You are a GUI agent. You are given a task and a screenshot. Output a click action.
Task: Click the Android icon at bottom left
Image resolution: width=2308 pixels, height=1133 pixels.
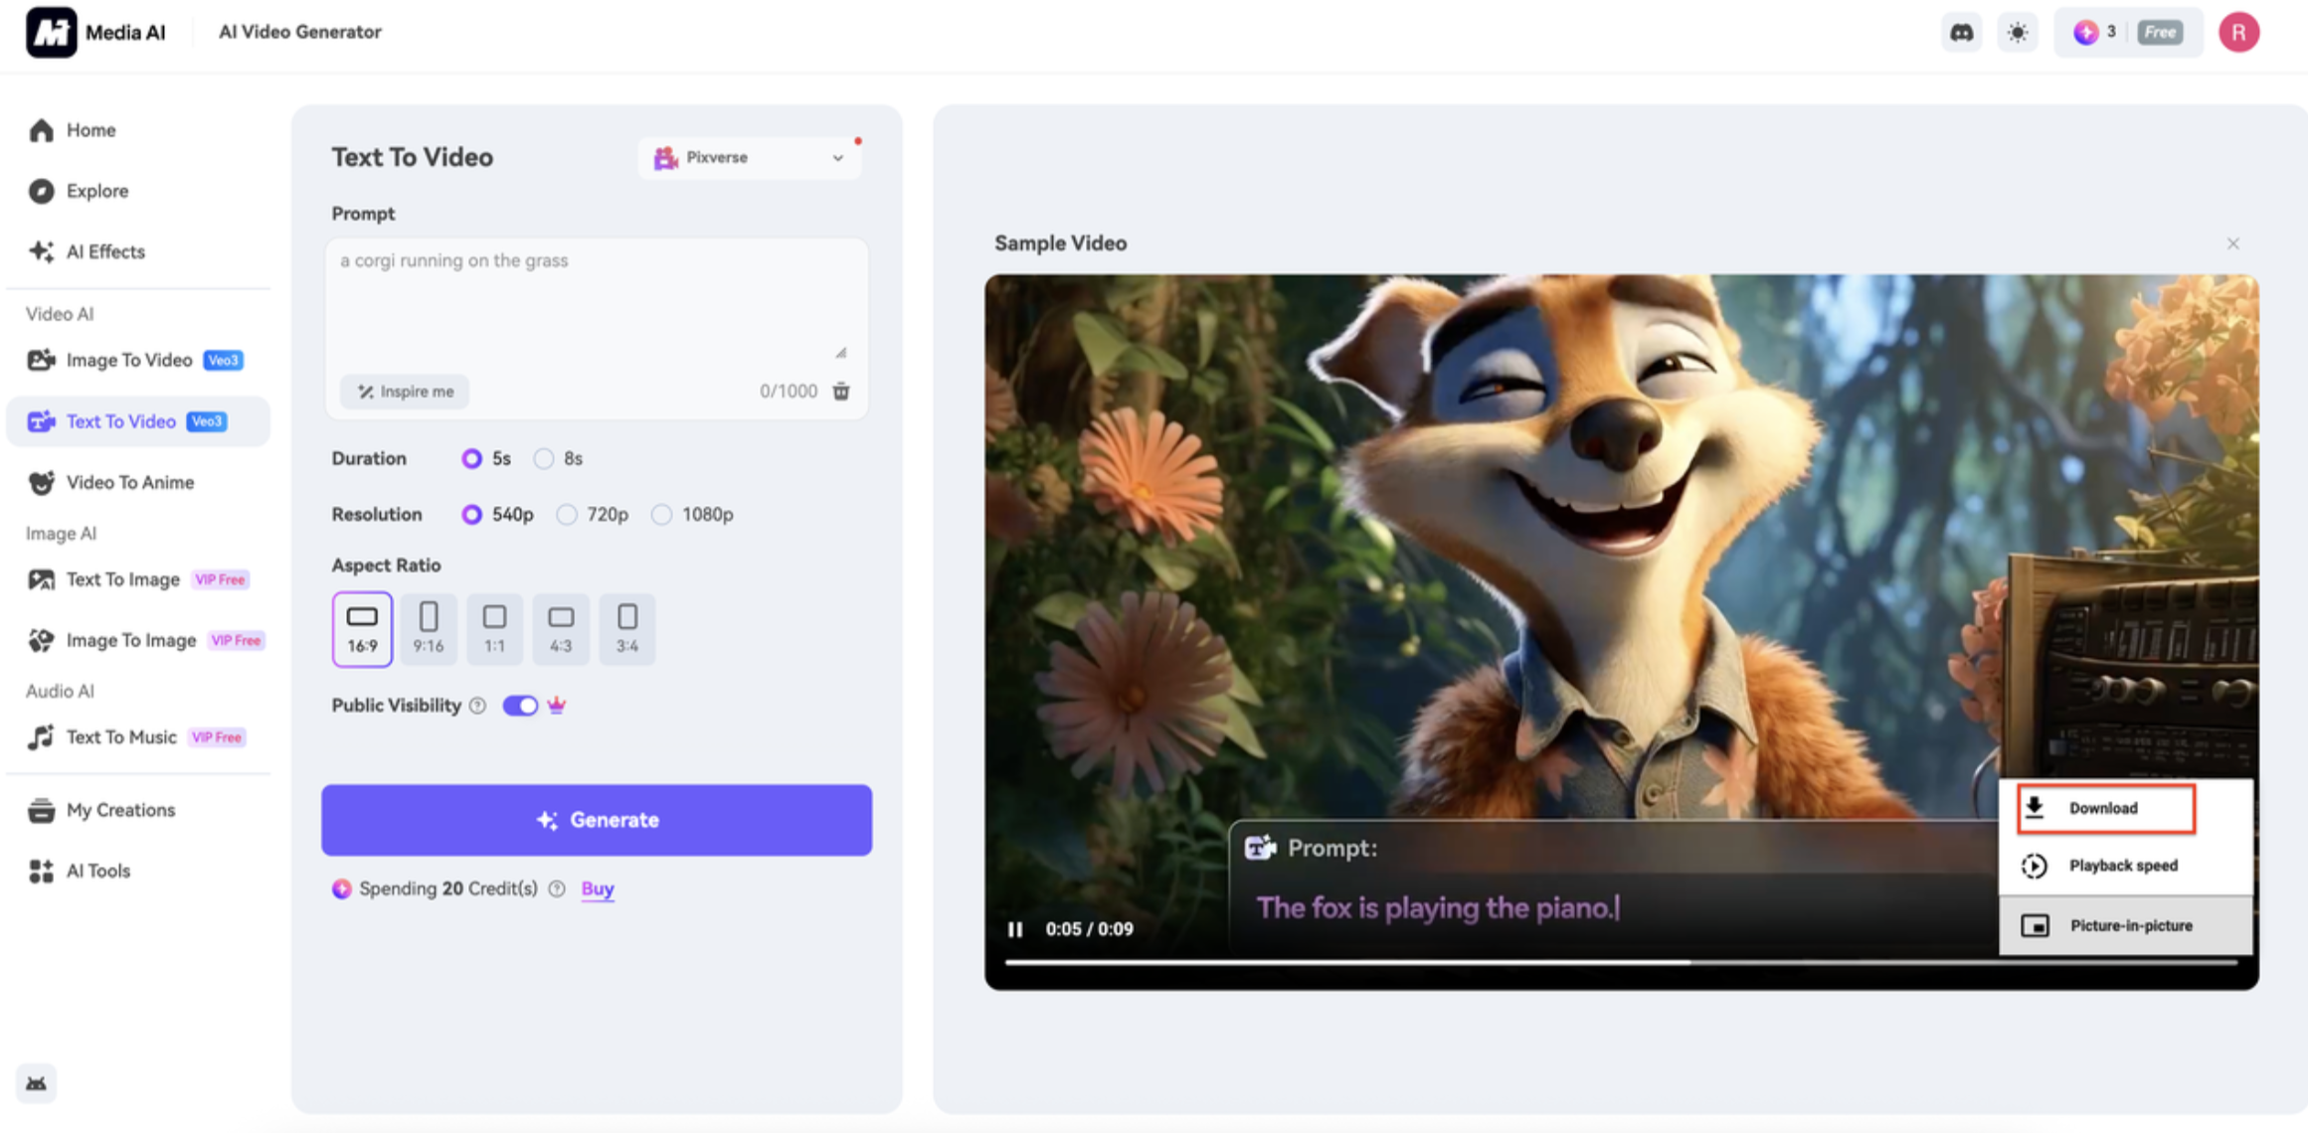coord(37,1083)
